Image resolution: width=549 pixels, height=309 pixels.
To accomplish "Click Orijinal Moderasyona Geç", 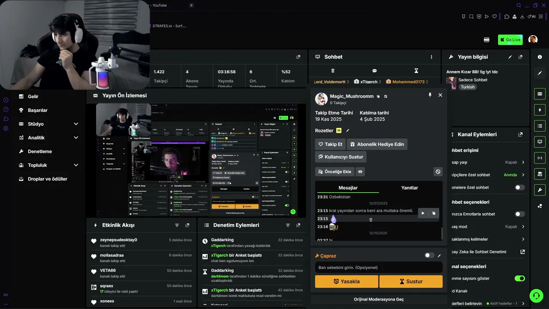I will point(379,299).
